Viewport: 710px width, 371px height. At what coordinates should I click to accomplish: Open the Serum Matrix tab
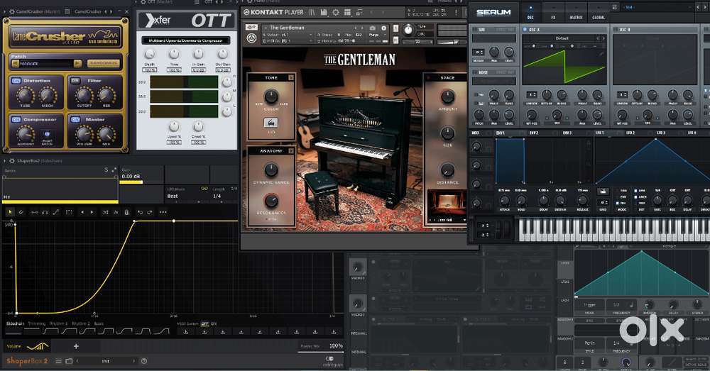tap(575, 16)
